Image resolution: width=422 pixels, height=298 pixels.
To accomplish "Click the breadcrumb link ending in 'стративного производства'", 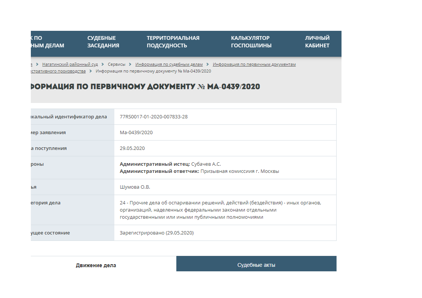I will 58,71.
